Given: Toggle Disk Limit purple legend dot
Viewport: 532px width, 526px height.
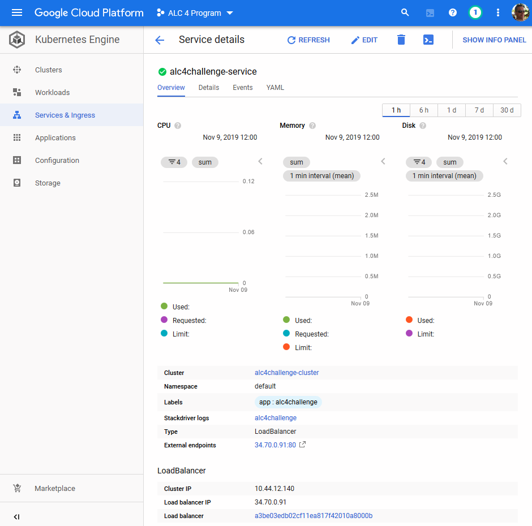Looking at the screenshot, I should [x=409, y=333].
